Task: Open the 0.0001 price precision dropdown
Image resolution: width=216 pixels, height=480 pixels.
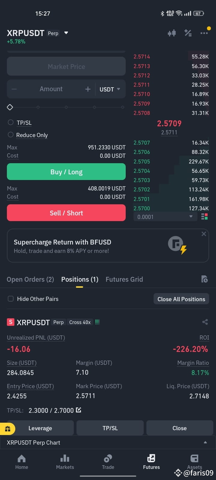Action: 165,217
